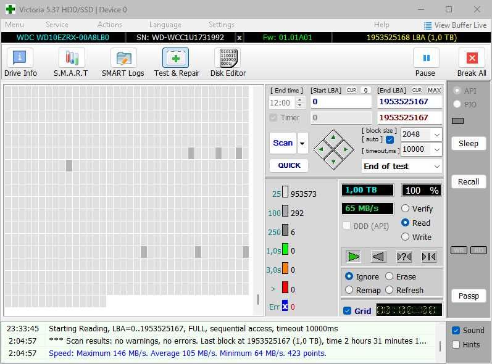Click the WR indicator box
The height and width of the screenshot is (364, 492).
pos(459,250)
